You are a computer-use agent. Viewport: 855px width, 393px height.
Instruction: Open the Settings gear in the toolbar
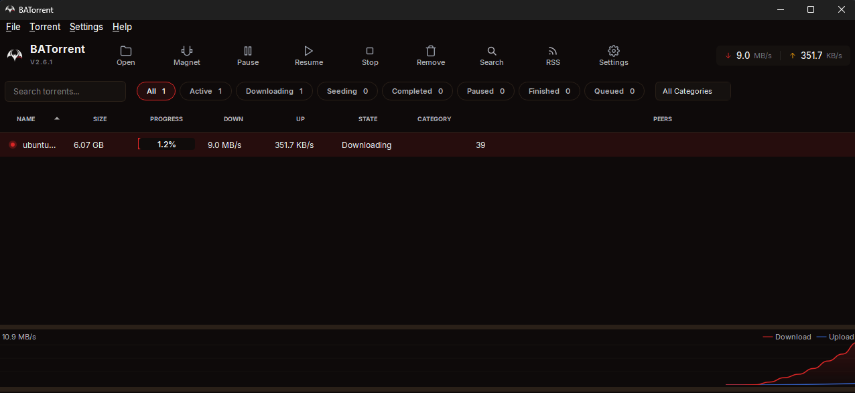coord(614,51)
